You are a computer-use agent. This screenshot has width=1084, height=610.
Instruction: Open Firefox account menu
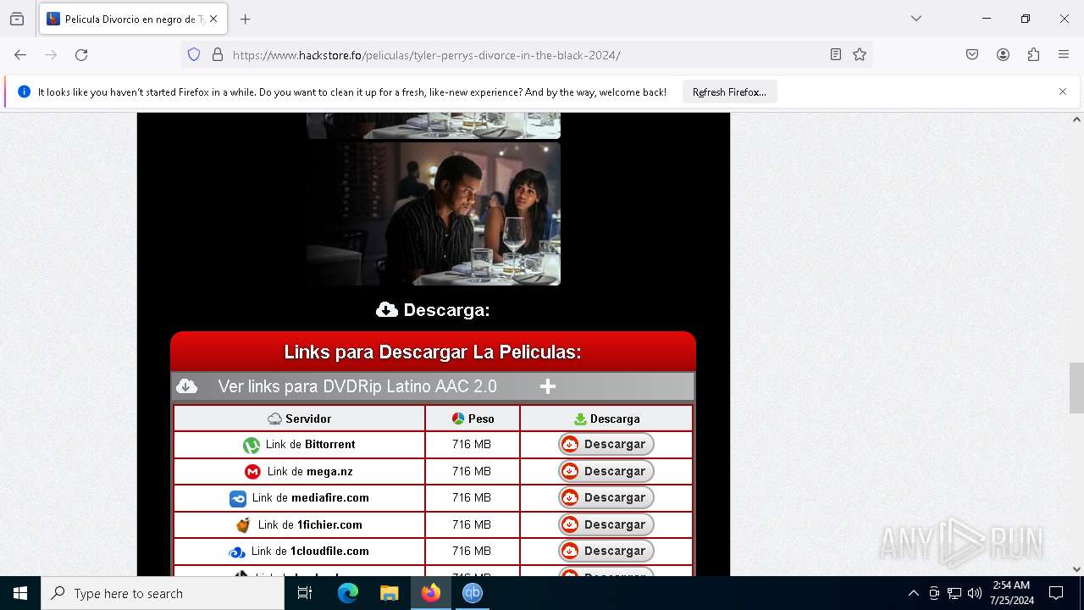click(x=1003, y=55)
